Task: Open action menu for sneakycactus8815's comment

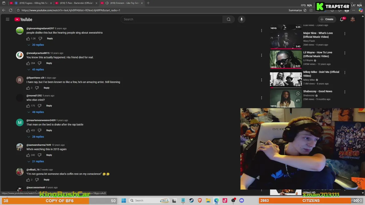Action: [261, 55]
